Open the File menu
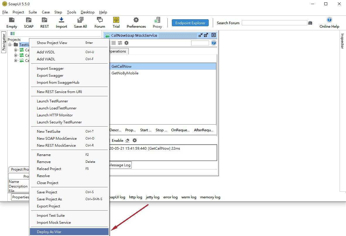Screen dimensions: 346x236 [5, 12]
